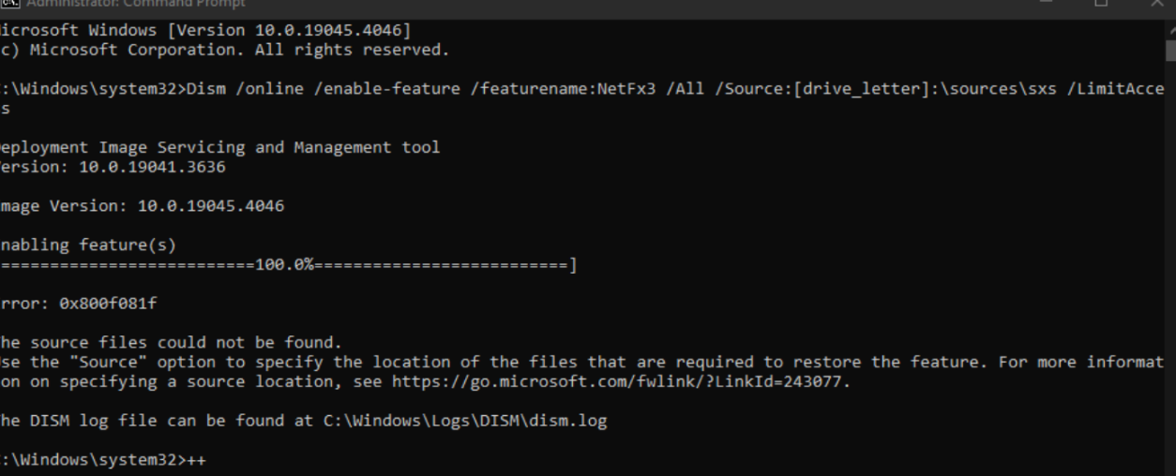Image resolution: width=1176 pixels, height=476 pixels.
Task: Click the go.microsoft.com fwlink URL
Action: 617,381
